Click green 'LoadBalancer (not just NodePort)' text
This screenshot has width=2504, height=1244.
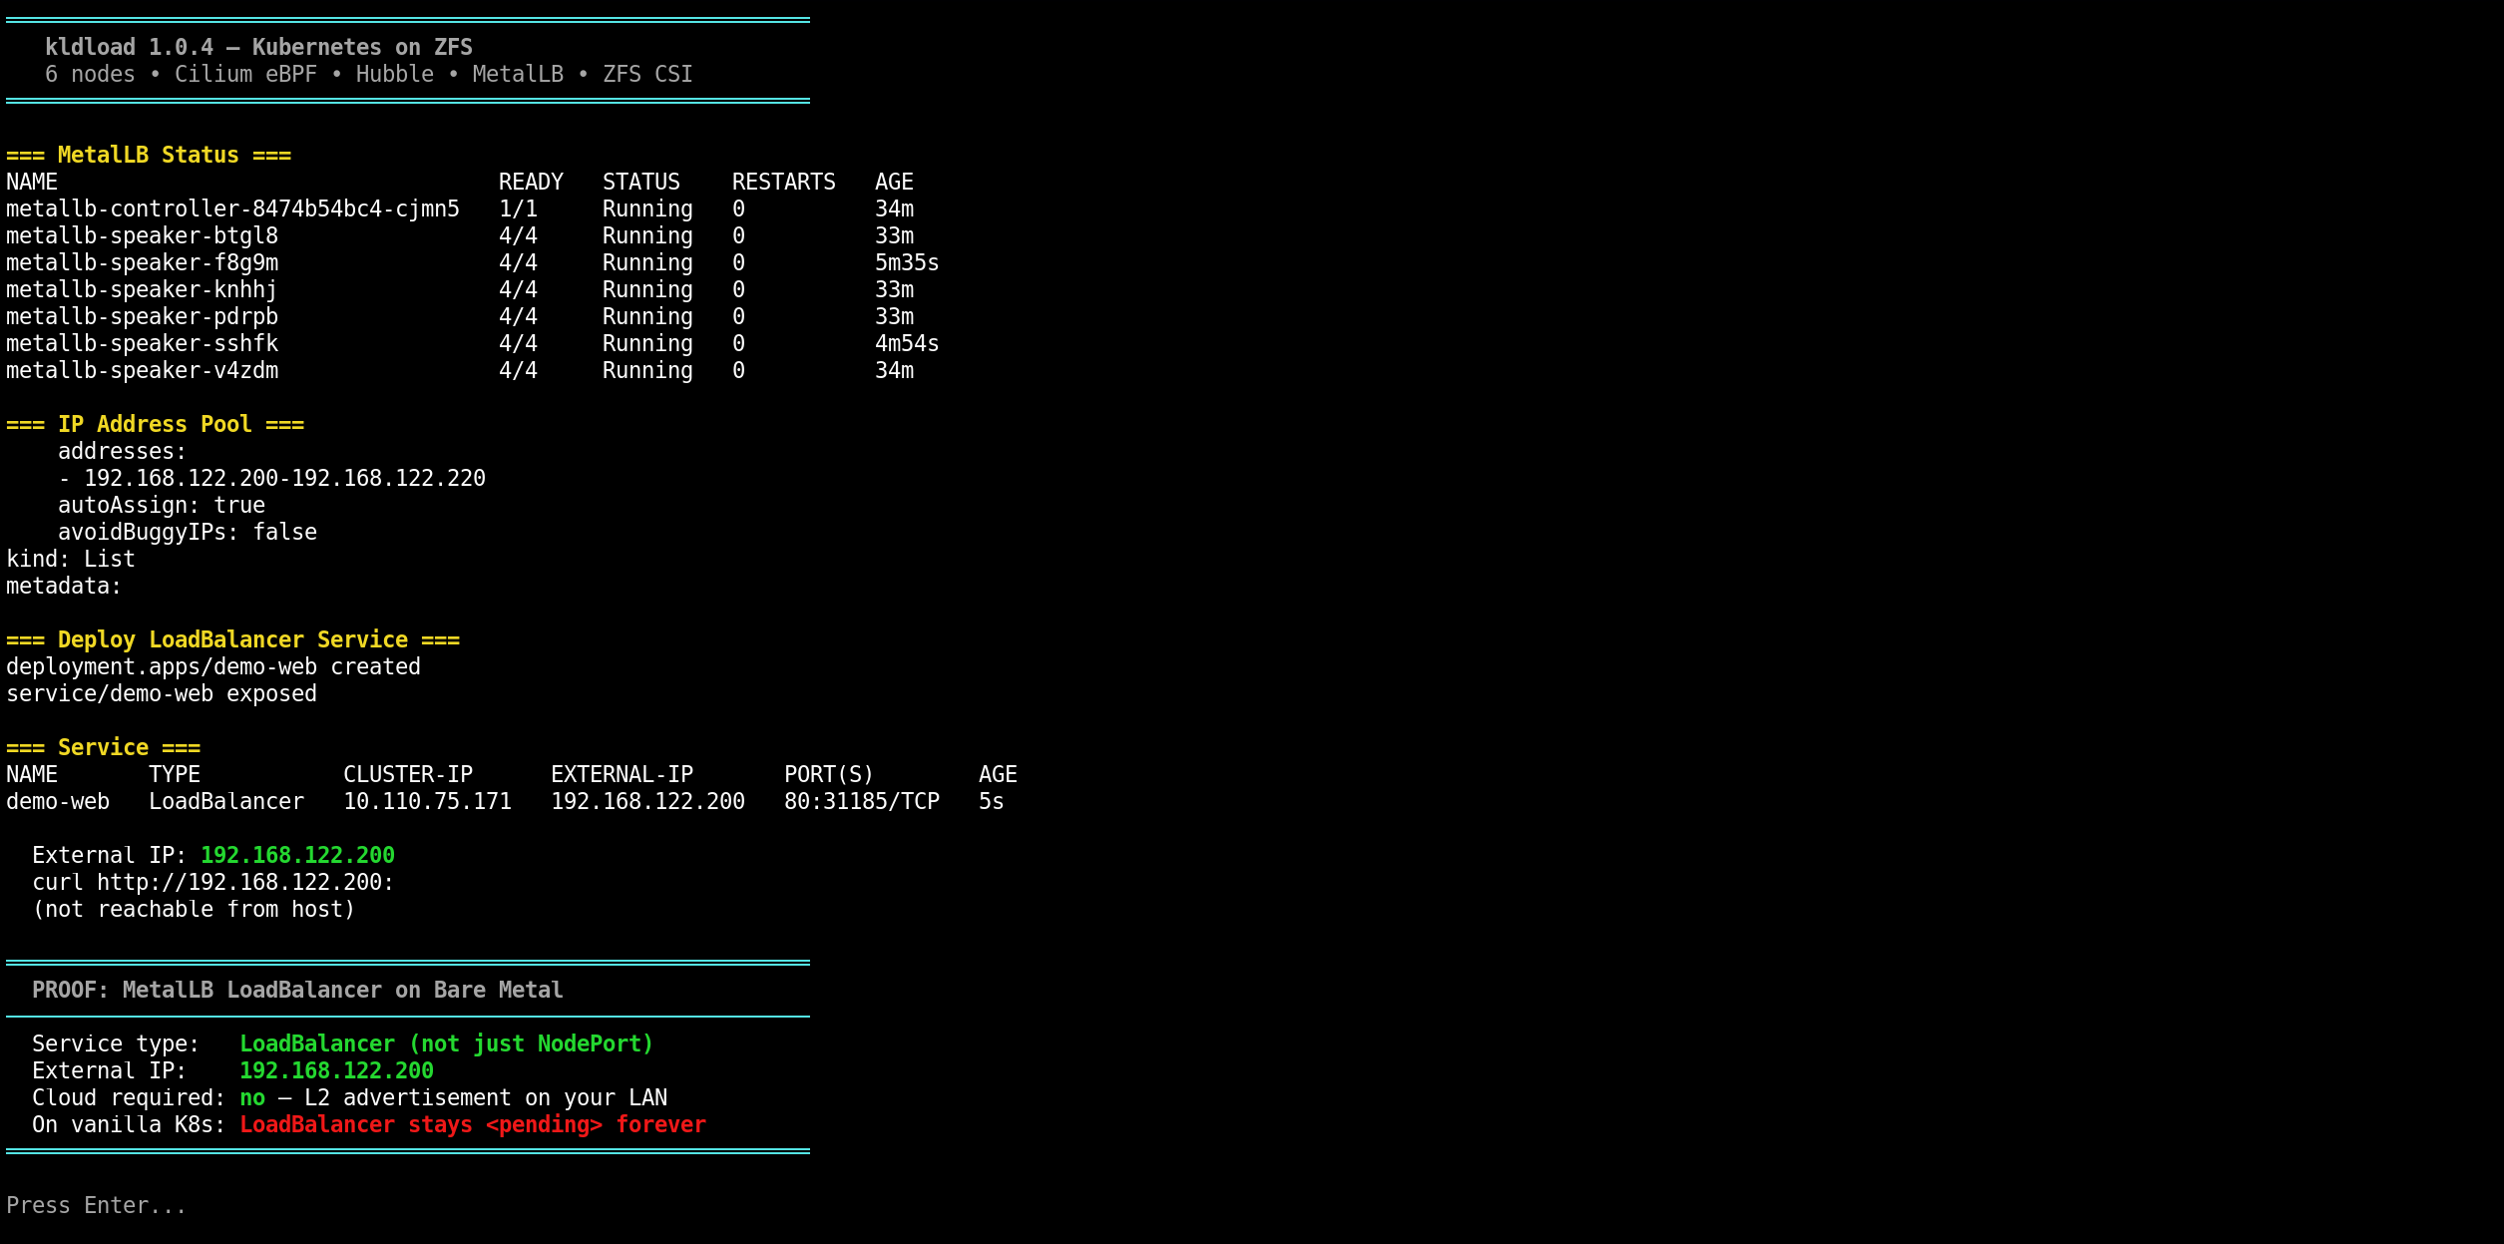pos(447,1043)
